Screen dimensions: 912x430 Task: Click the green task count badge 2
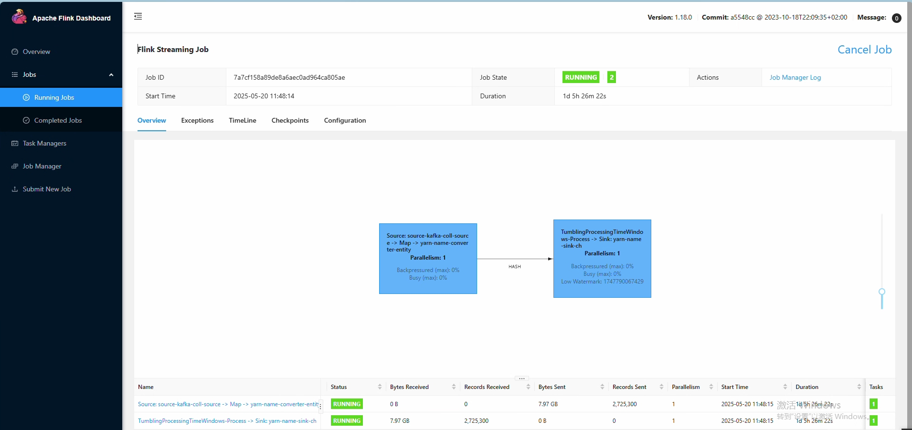click(x=611, y=77)
